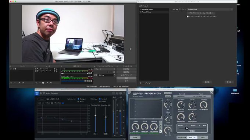Image resolution: width=250 pixels, height=140 pixels.
Task: Mute the audio input capture channel
Action: point(88,81)
